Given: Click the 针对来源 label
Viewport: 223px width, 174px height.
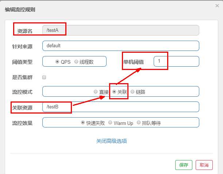Looking at the screenshot, I should pyautogui.click(x=22, y=47).
